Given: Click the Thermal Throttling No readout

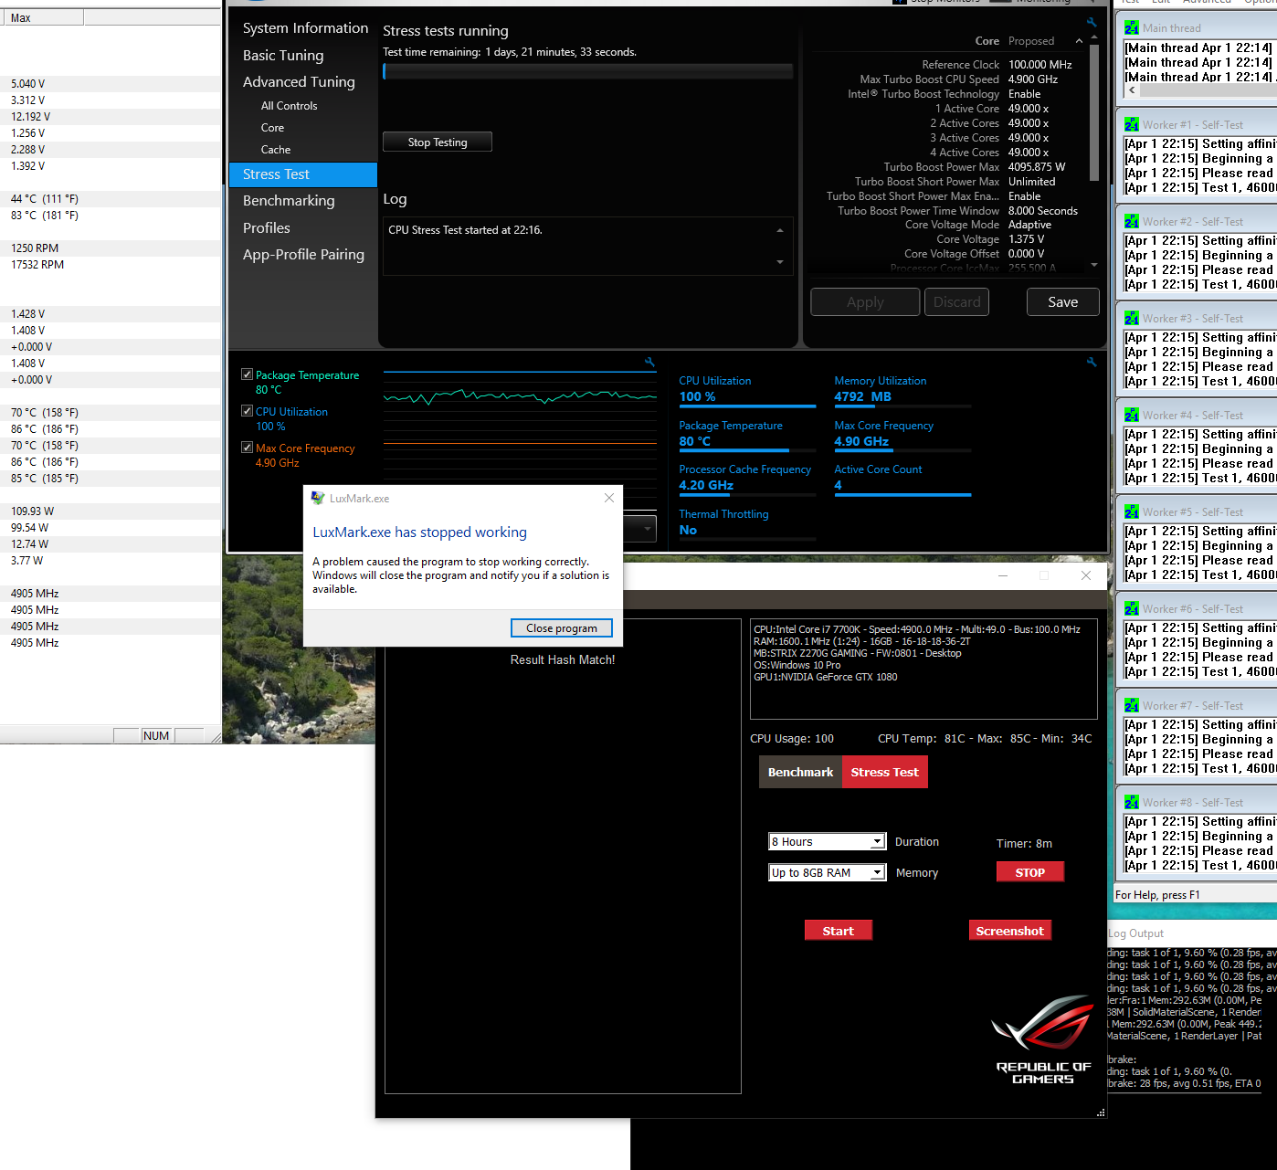Looking at the screenshot, I should 688,530.
